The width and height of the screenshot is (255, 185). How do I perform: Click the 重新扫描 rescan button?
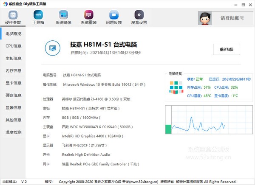tap(227, 49)
